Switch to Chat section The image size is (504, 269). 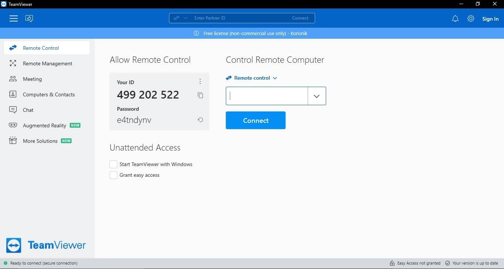point(47,110)
